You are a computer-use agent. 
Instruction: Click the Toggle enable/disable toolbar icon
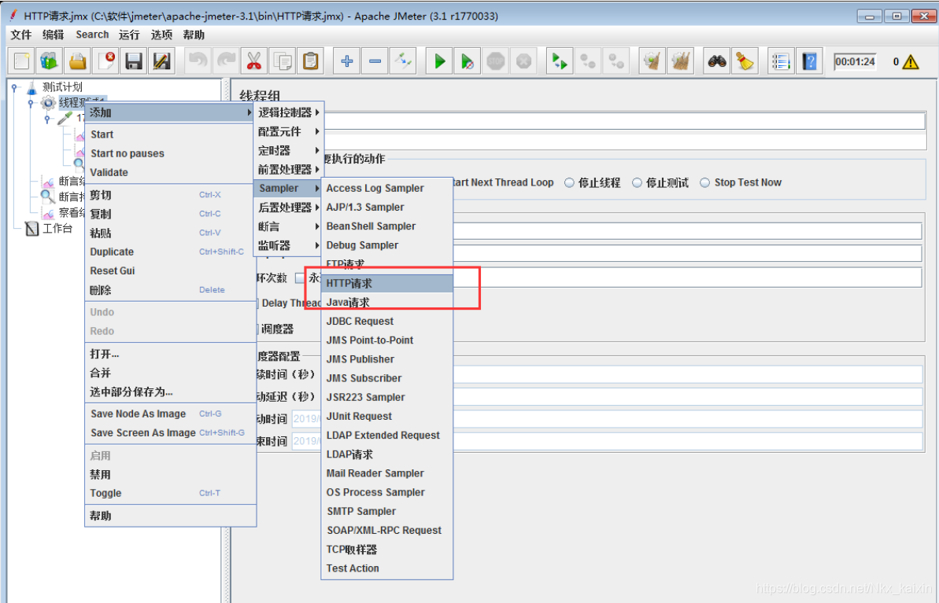[x=403, y=61]
